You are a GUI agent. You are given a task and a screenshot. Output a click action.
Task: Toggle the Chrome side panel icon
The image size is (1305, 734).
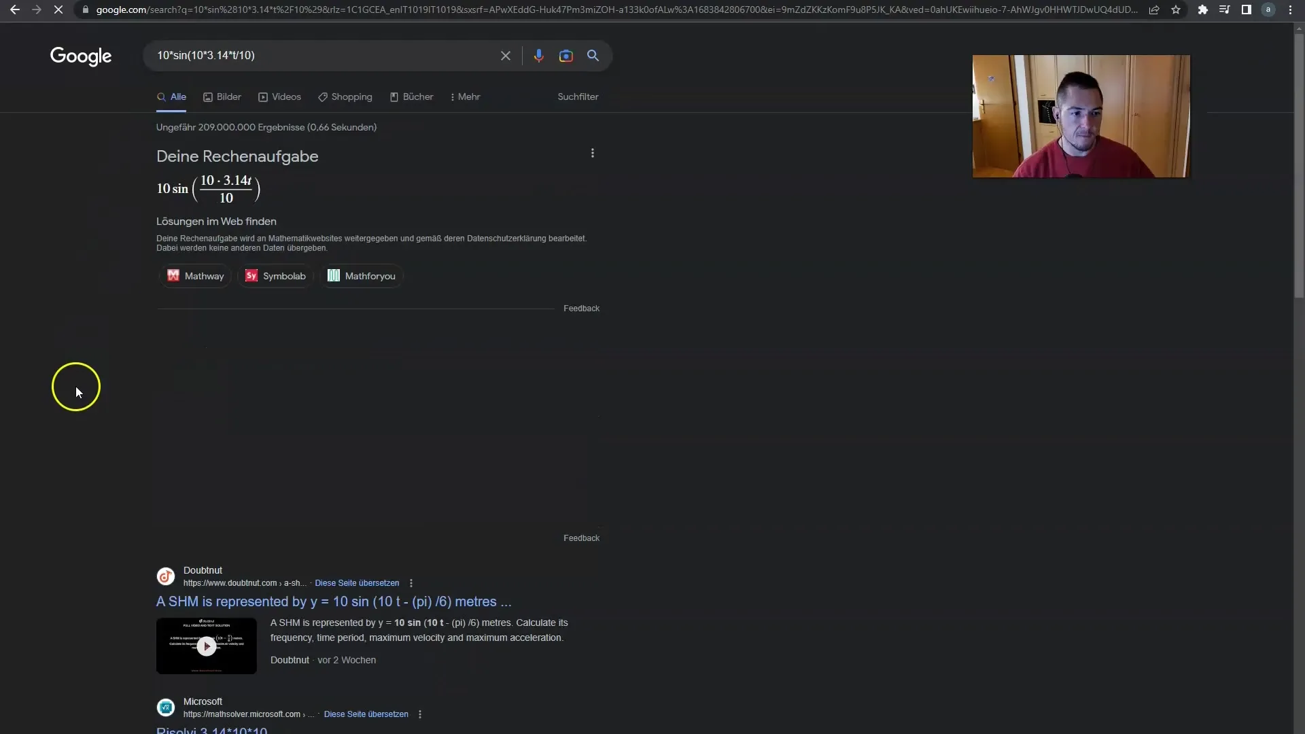point(1247,10)
